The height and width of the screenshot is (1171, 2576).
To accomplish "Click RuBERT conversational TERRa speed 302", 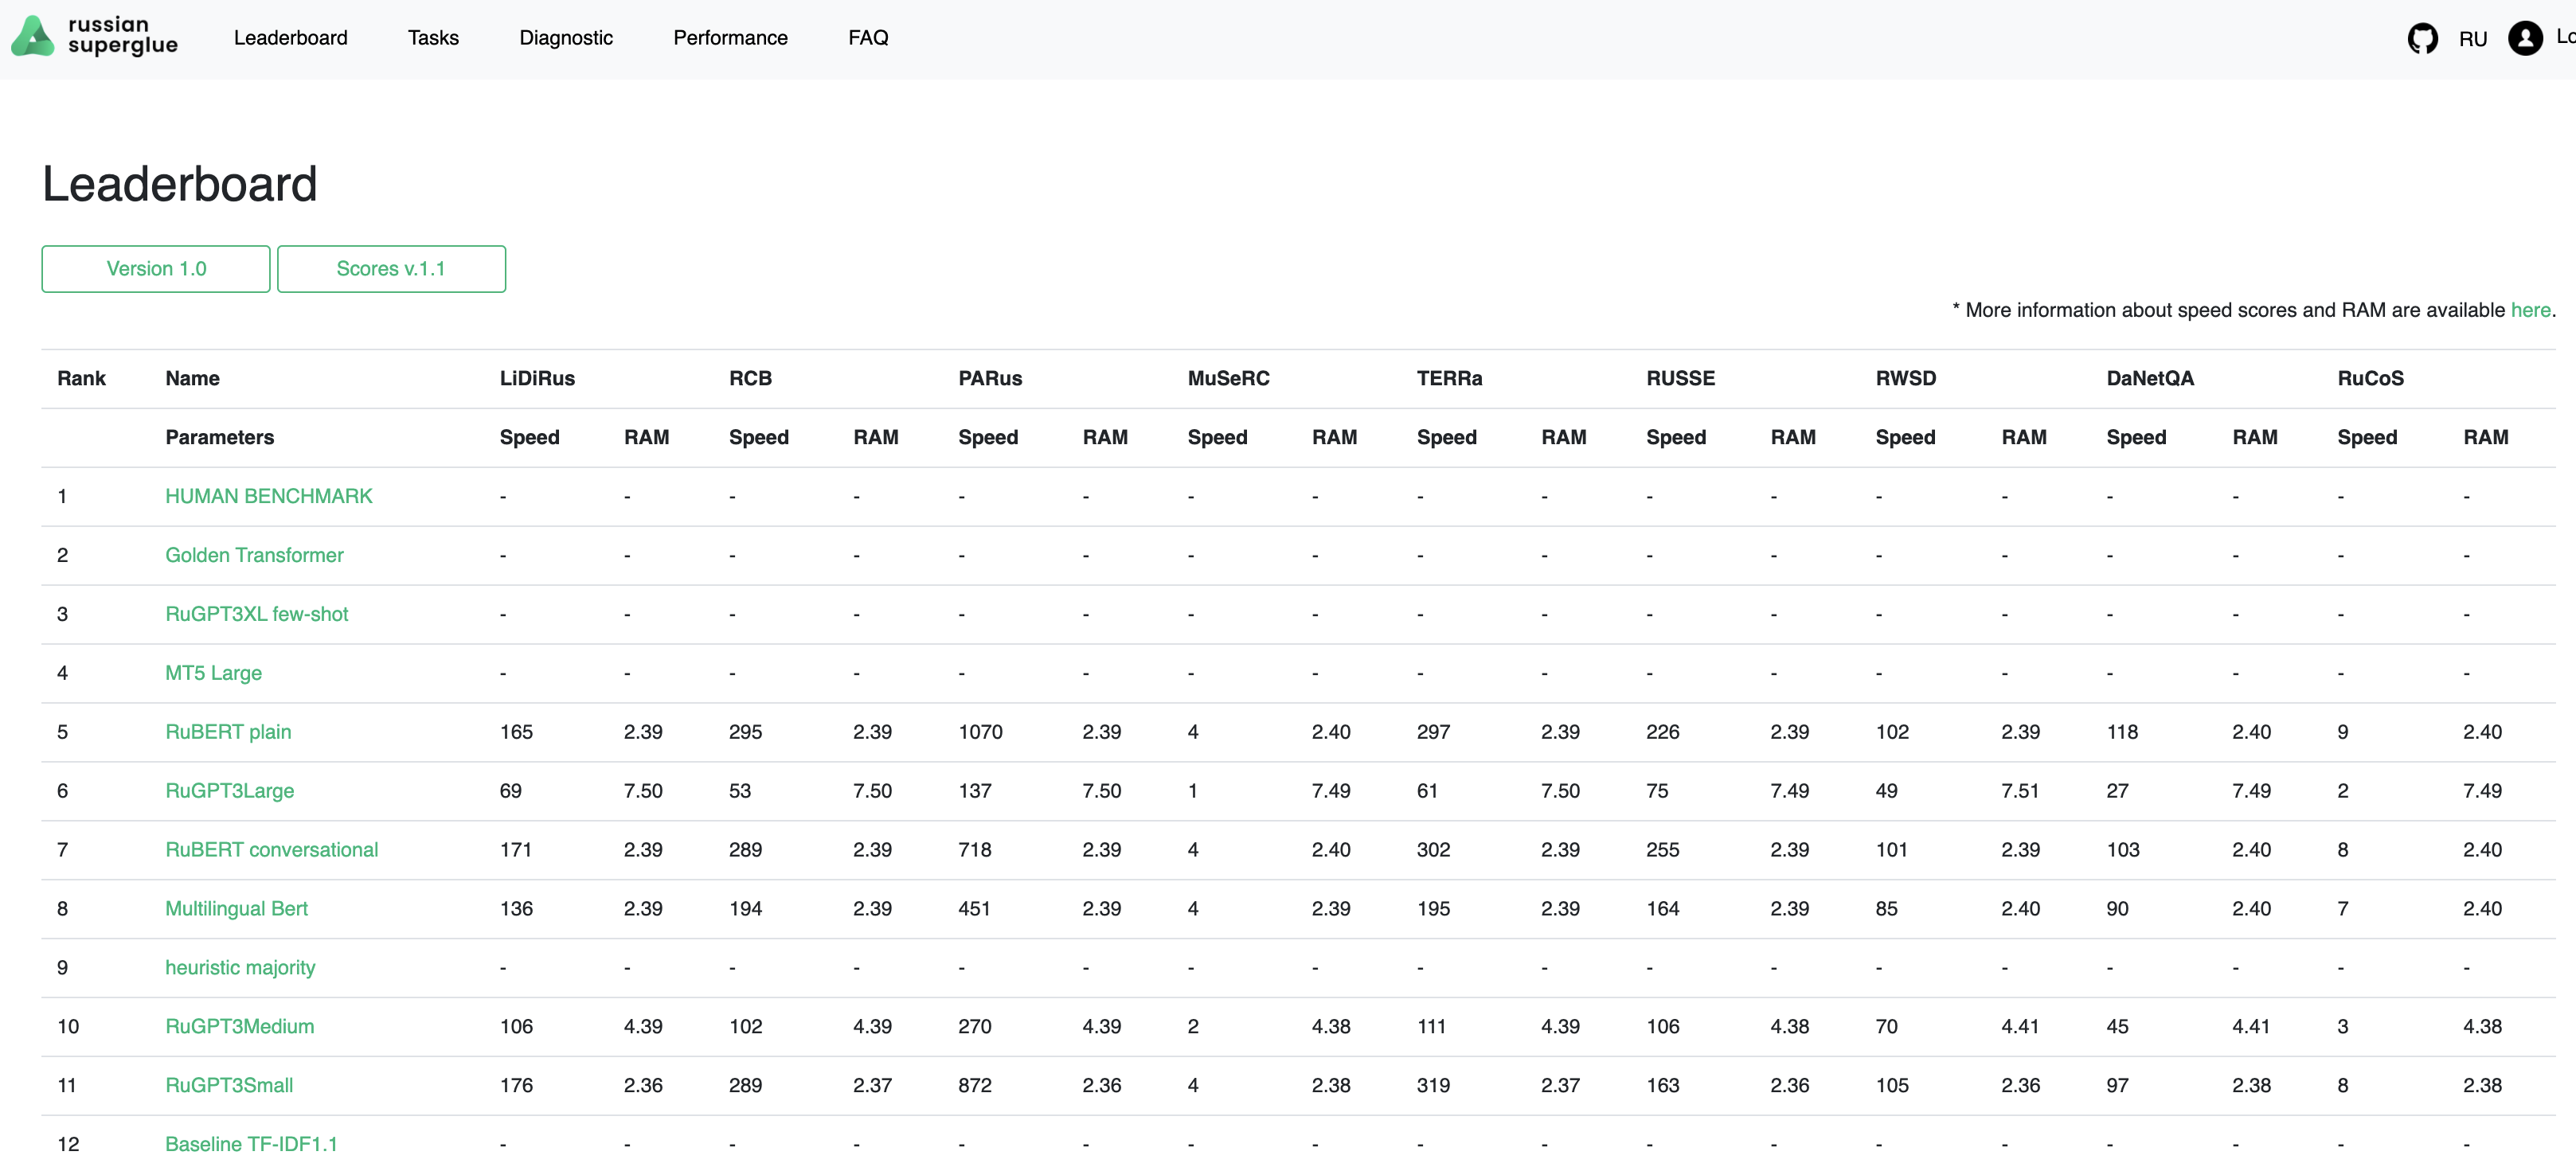I will 1433,850.
